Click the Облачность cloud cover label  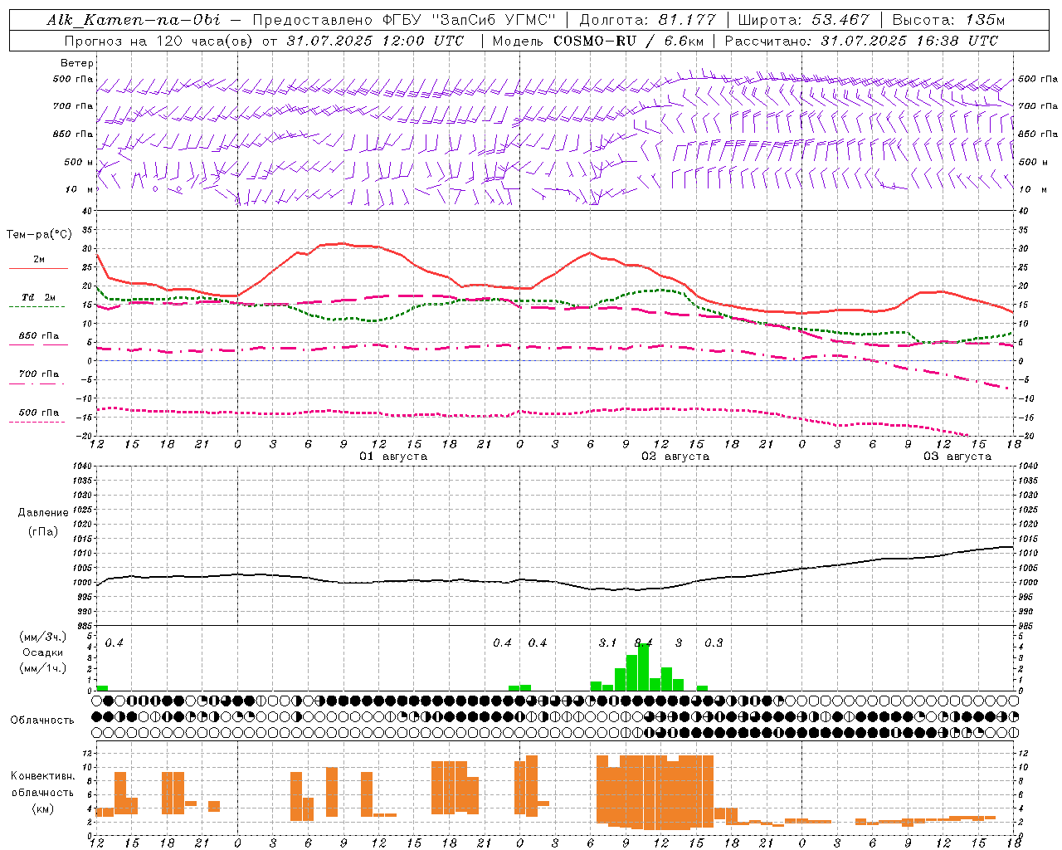[x=42, y=721]
